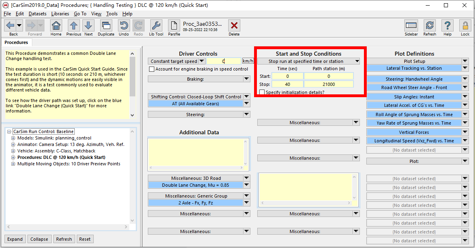Open Slip Angles: Instant plot link
Viewport: 475px width, 248px height.
pyautogui.click(x=414, y=97)
